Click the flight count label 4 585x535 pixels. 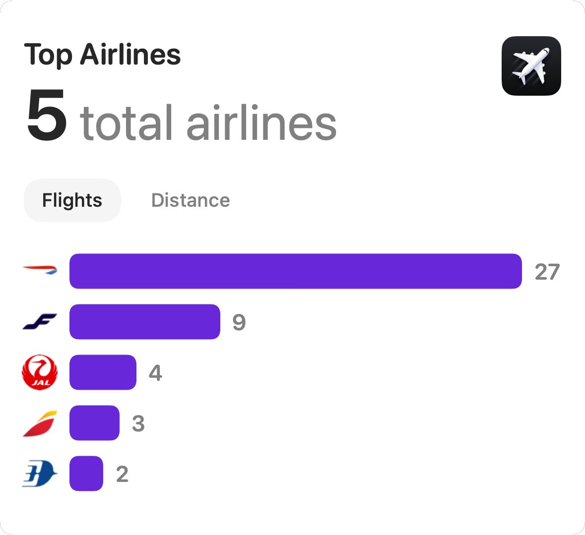click(155, 373)
